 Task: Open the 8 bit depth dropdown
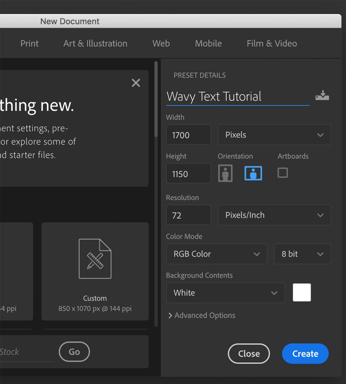[302, 254]
